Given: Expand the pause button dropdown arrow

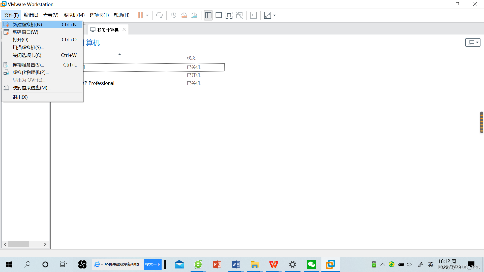Looking at the screenshot, I should click(147, 15).
